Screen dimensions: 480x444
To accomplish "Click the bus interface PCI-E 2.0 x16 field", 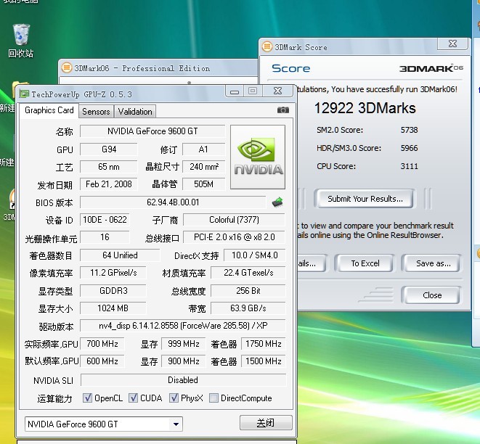I will tap(234, 237).
